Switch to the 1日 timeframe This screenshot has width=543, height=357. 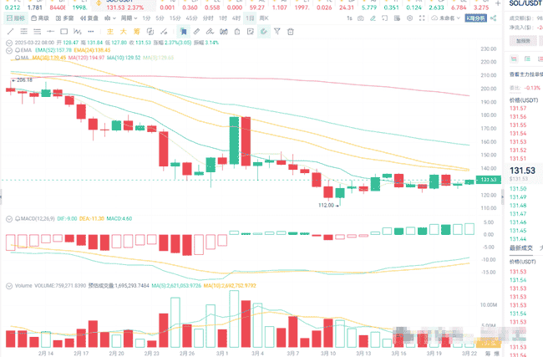pyautogui.click(x=251, y=17)
